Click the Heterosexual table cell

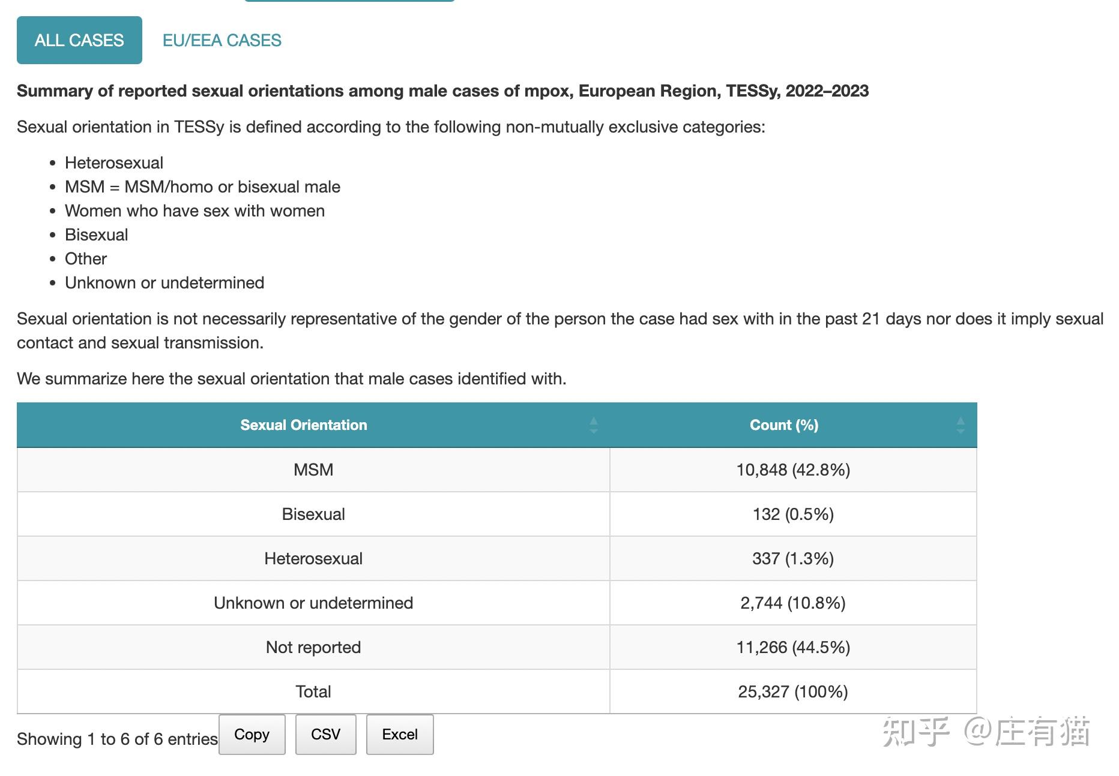coord(313,558)
